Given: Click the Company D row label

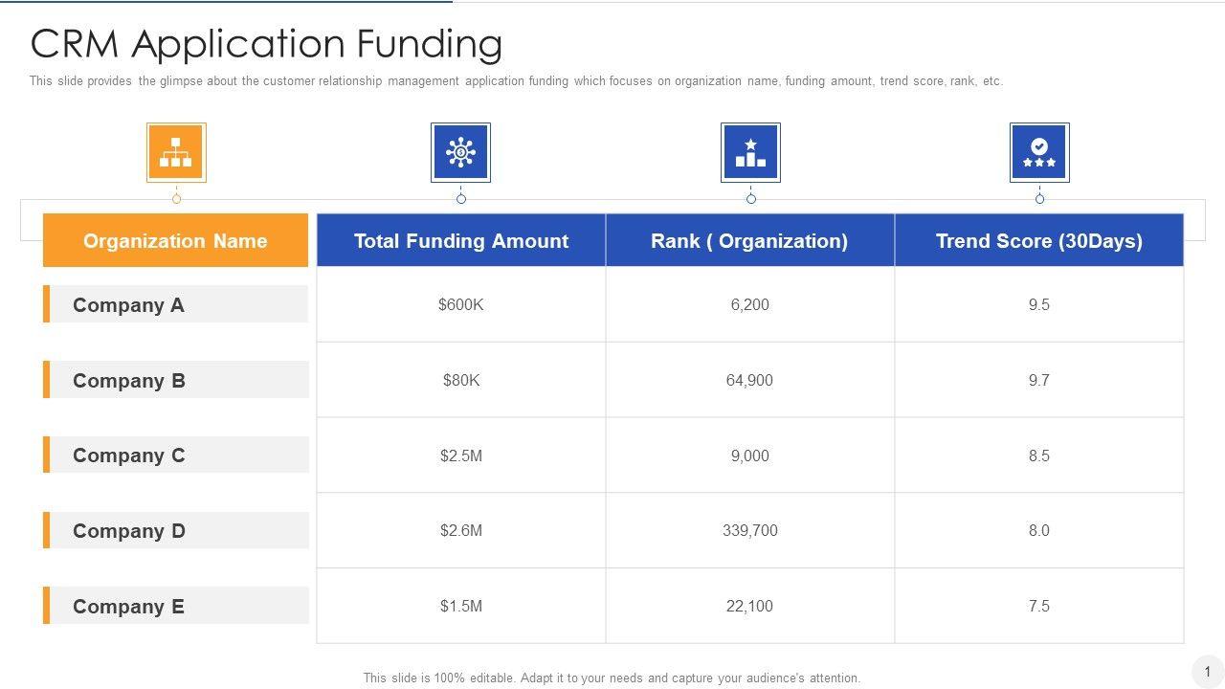Looking at the screenshot, I should (x=129, y=531).
